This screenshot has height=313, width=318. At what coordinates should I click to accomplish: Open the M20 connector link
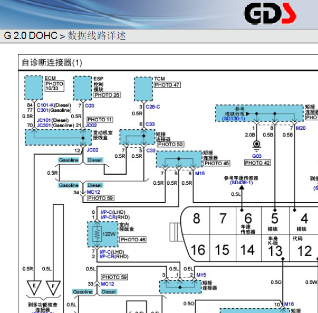coord(301,128)
